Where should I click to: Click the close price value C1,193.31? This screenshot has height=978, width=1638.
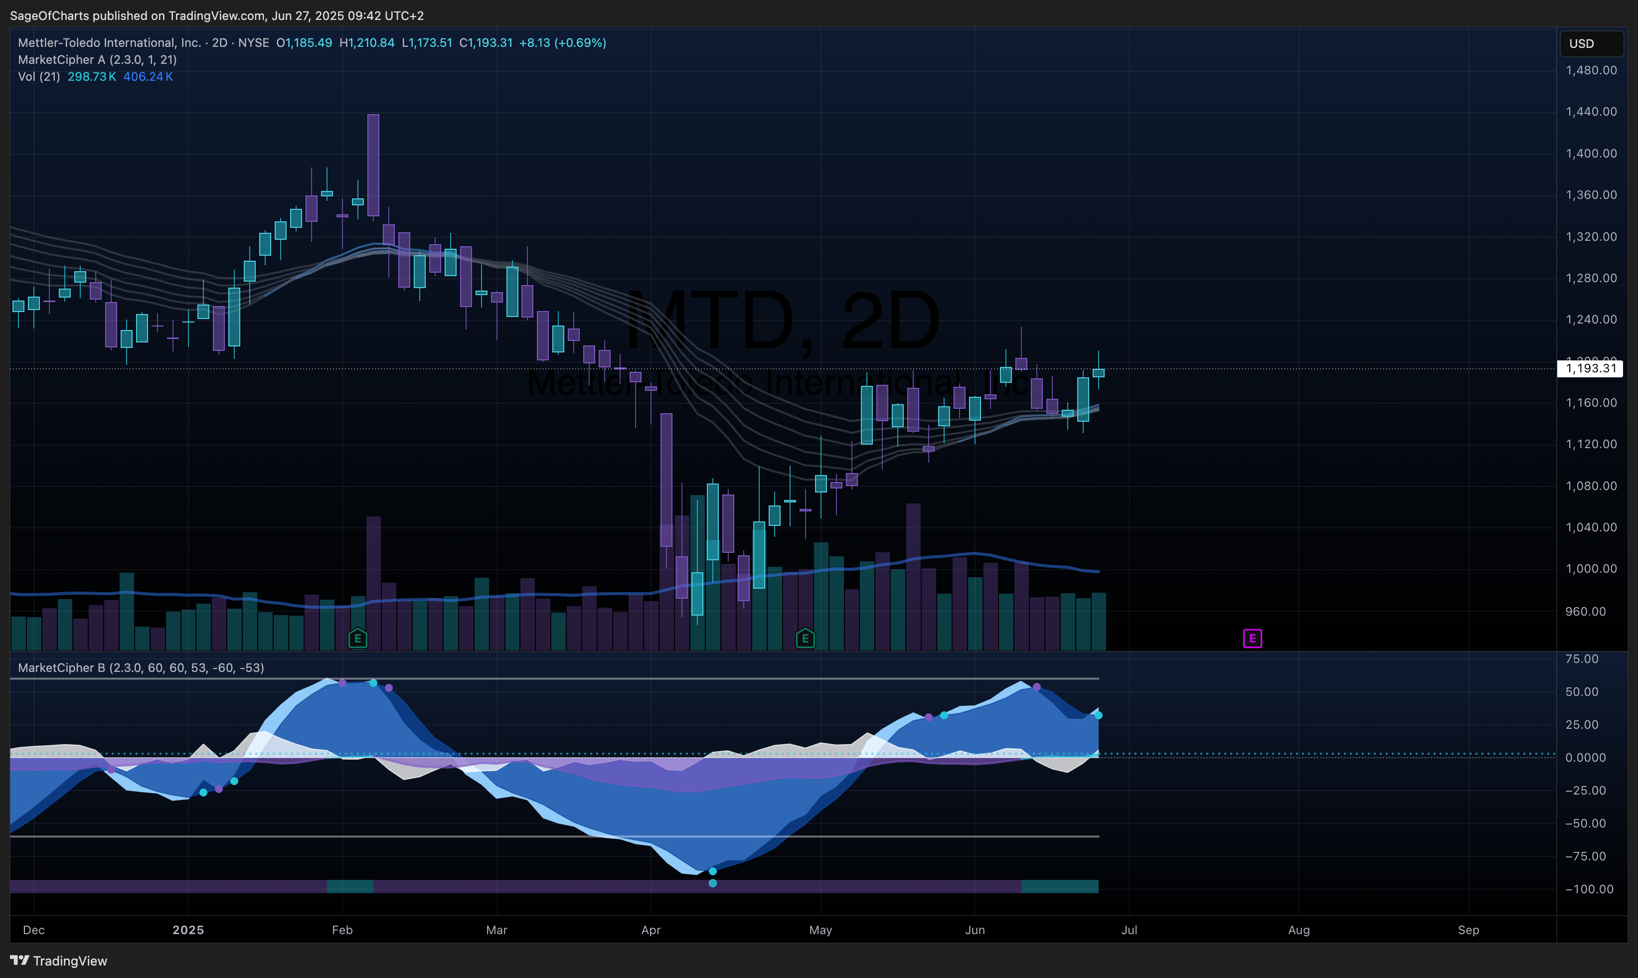tap(486, 43)
